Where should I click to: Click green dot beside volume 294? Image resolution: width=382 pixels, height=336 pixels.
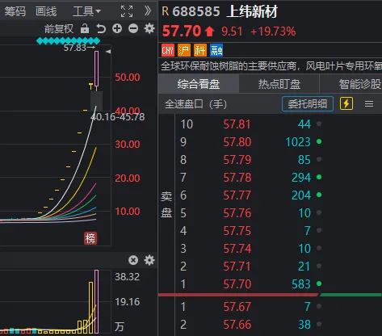(x=319, y=177)
